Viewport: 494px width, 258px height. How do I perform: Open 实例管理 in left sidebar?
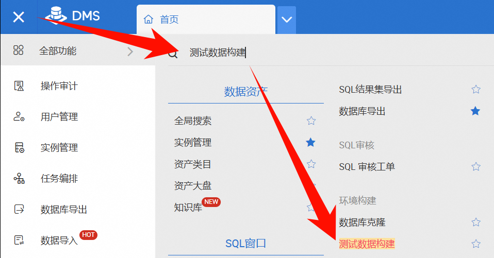(59, 148)
